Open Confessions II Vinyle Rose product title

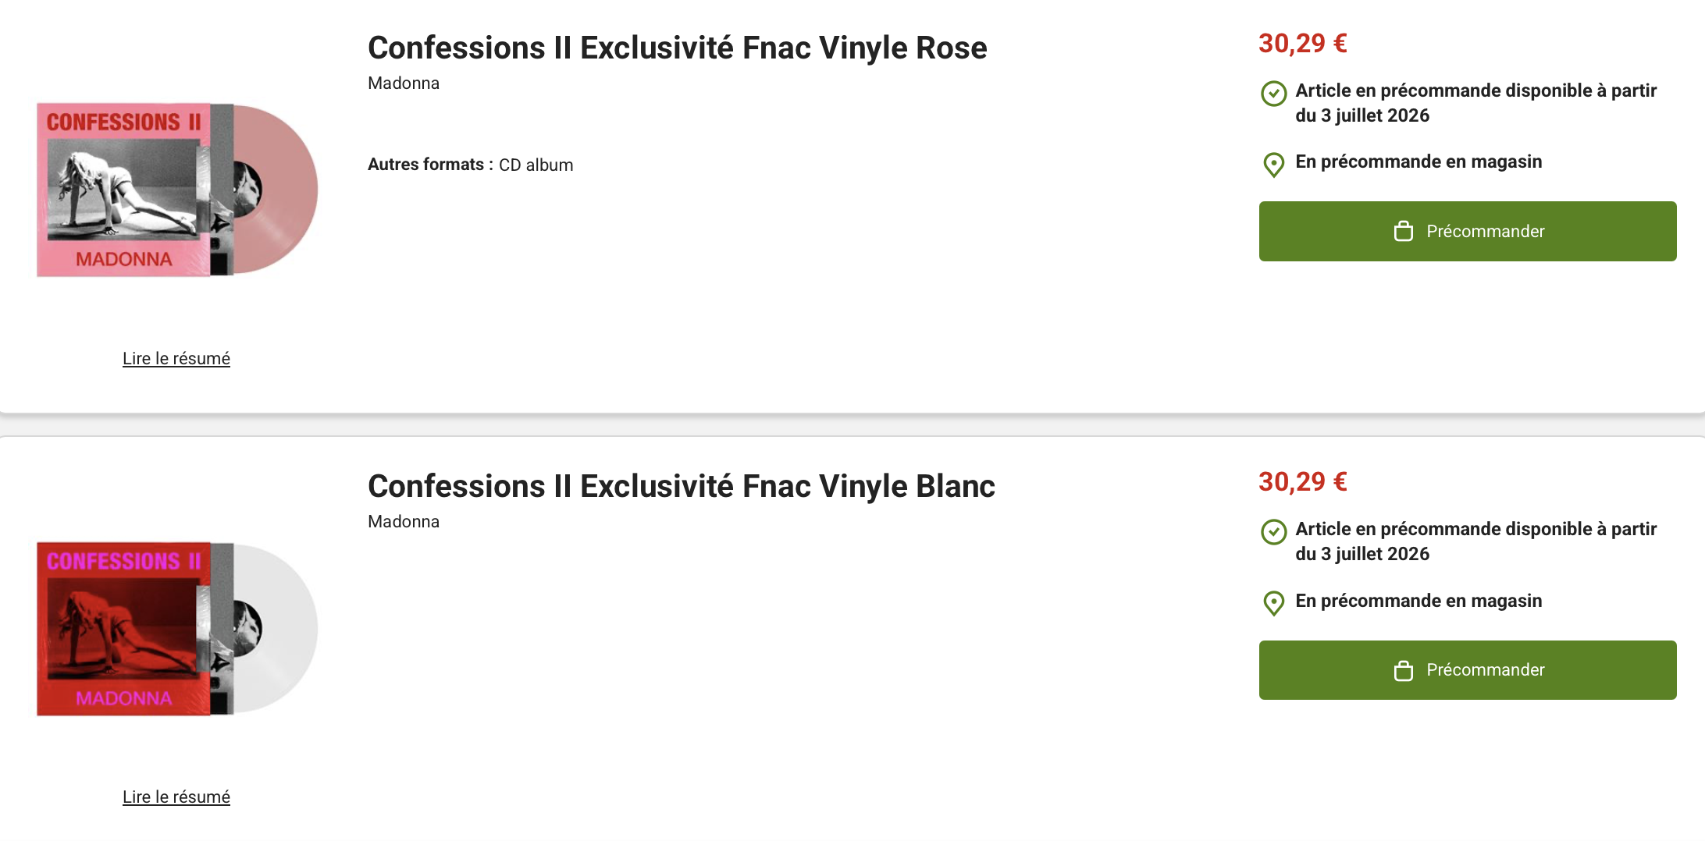pos(677,48)
